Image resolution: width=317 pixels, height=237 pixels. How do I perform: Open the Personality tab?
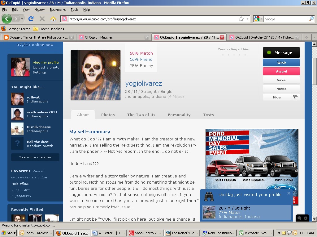click(x=179, y=115)
